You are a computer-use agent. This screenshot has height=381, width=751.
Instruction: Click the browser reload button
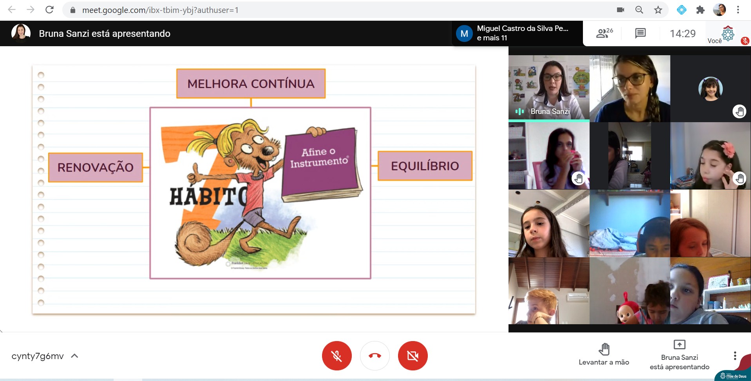pyautogui.click(x=49, y=10)
